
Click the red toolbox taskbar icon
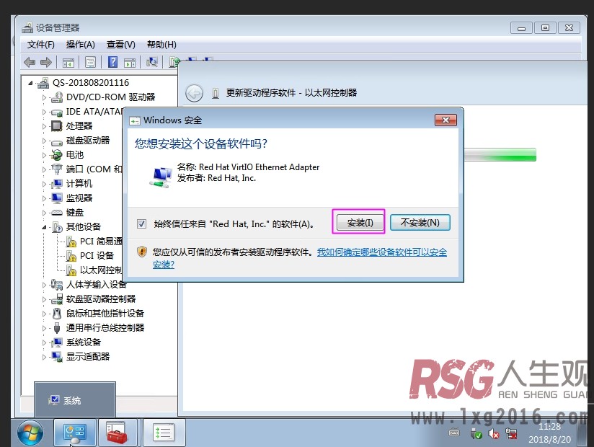tap(117, 433)
